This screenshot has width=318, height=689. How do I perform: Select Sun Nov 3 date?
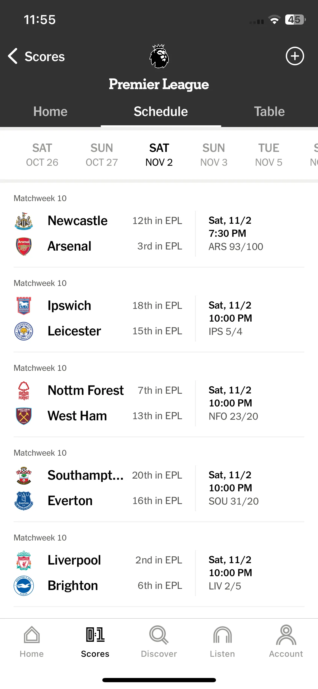click(214, 155)
